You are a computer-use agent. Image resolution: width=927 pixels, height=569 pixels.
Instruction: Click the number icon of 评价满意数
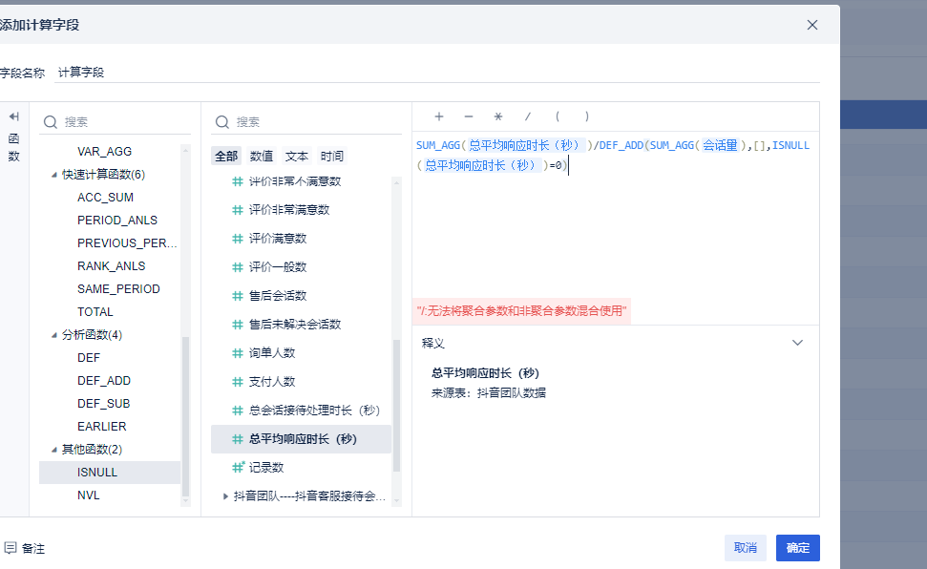pyautogui.click(x=238, y=239)
